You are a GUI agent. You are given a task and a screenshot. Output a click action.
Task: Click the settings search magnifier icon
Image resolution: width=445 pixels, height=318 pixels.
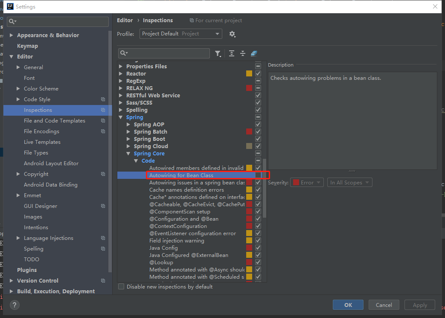[12, 22]
